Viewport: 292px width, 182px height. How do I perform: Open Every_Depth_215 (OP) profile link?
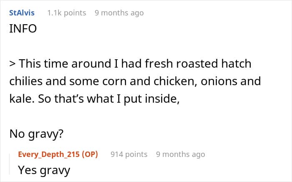[58, 154]
